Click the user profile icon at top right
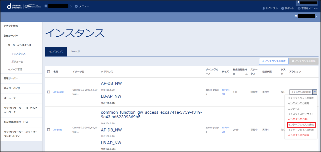 (x=298, y=2)
